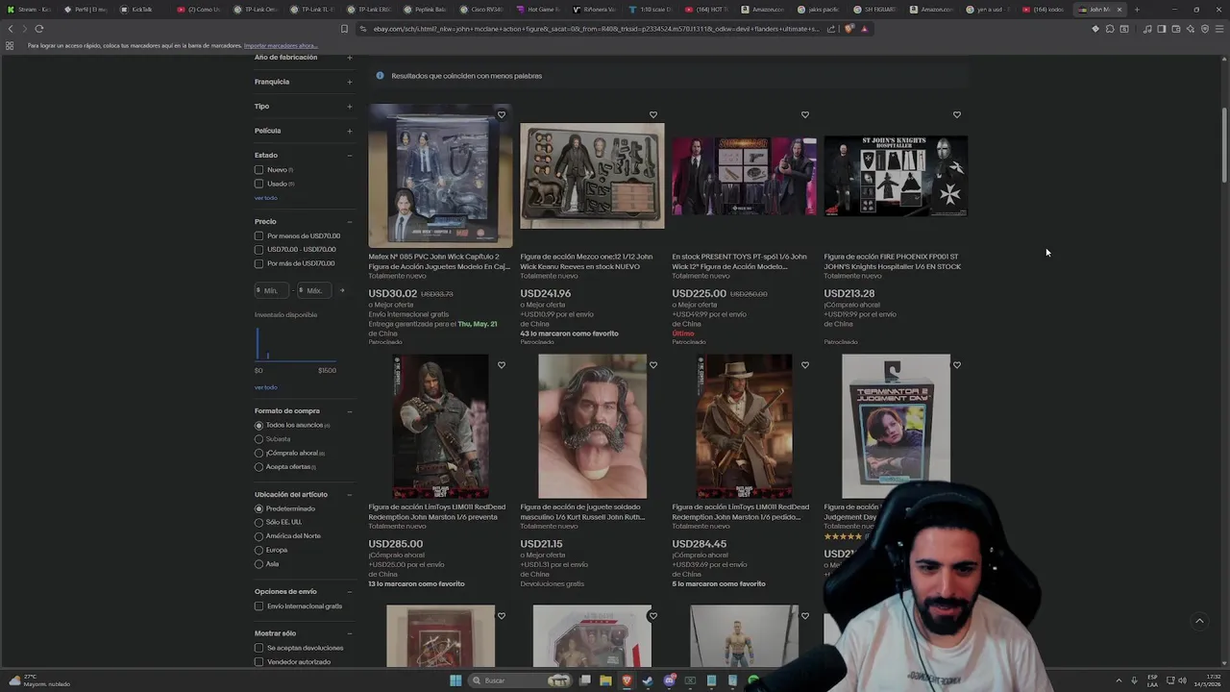
Task: Open Importar marcadores ahora link
Action: (281, 45)
